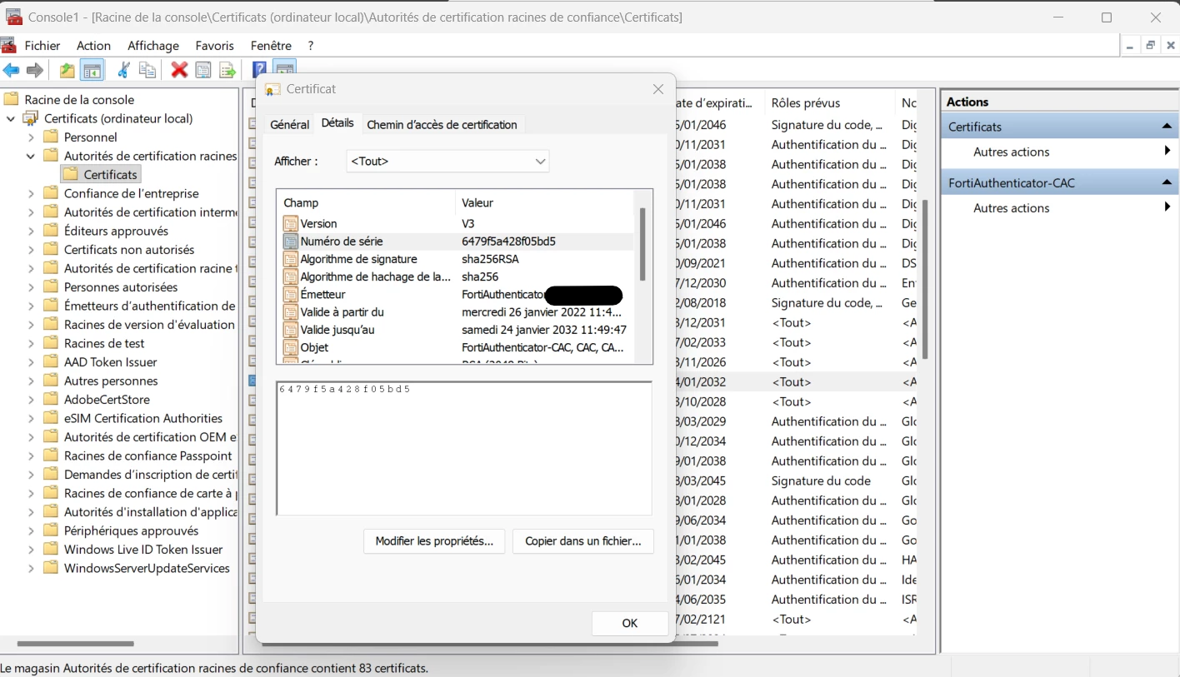
Task: Open the Favoris menu
Action: (215, 46)
